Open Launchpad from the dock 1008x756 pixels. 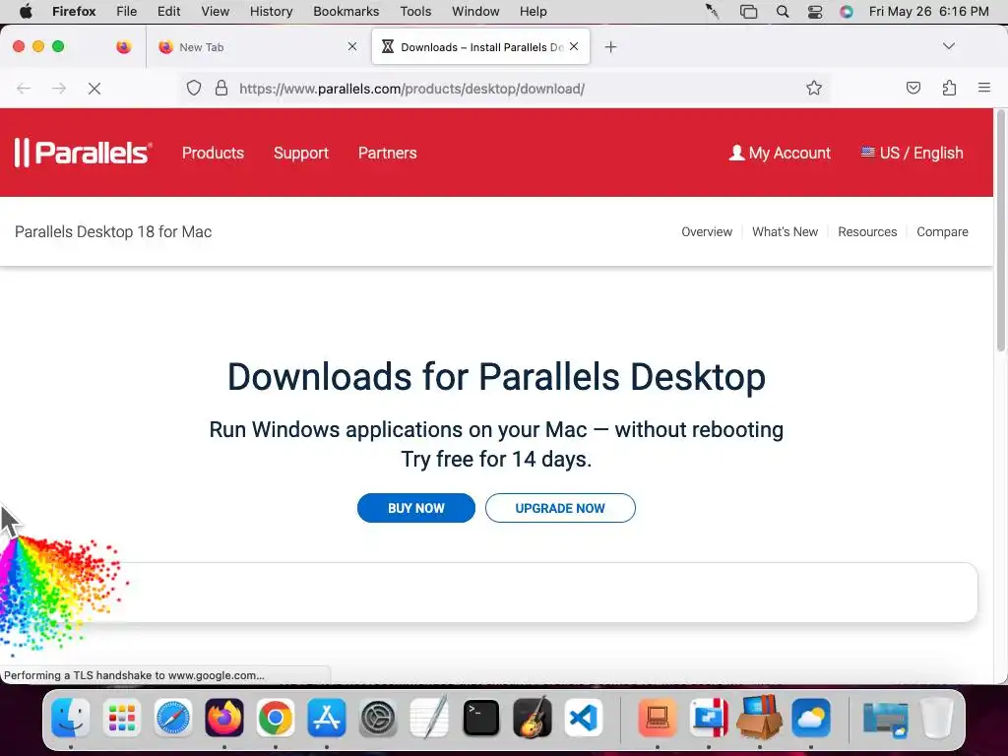122,718
